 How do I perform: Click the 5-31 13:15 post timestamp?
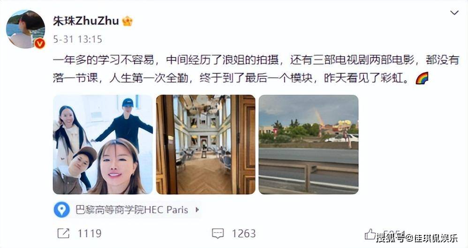77,39
